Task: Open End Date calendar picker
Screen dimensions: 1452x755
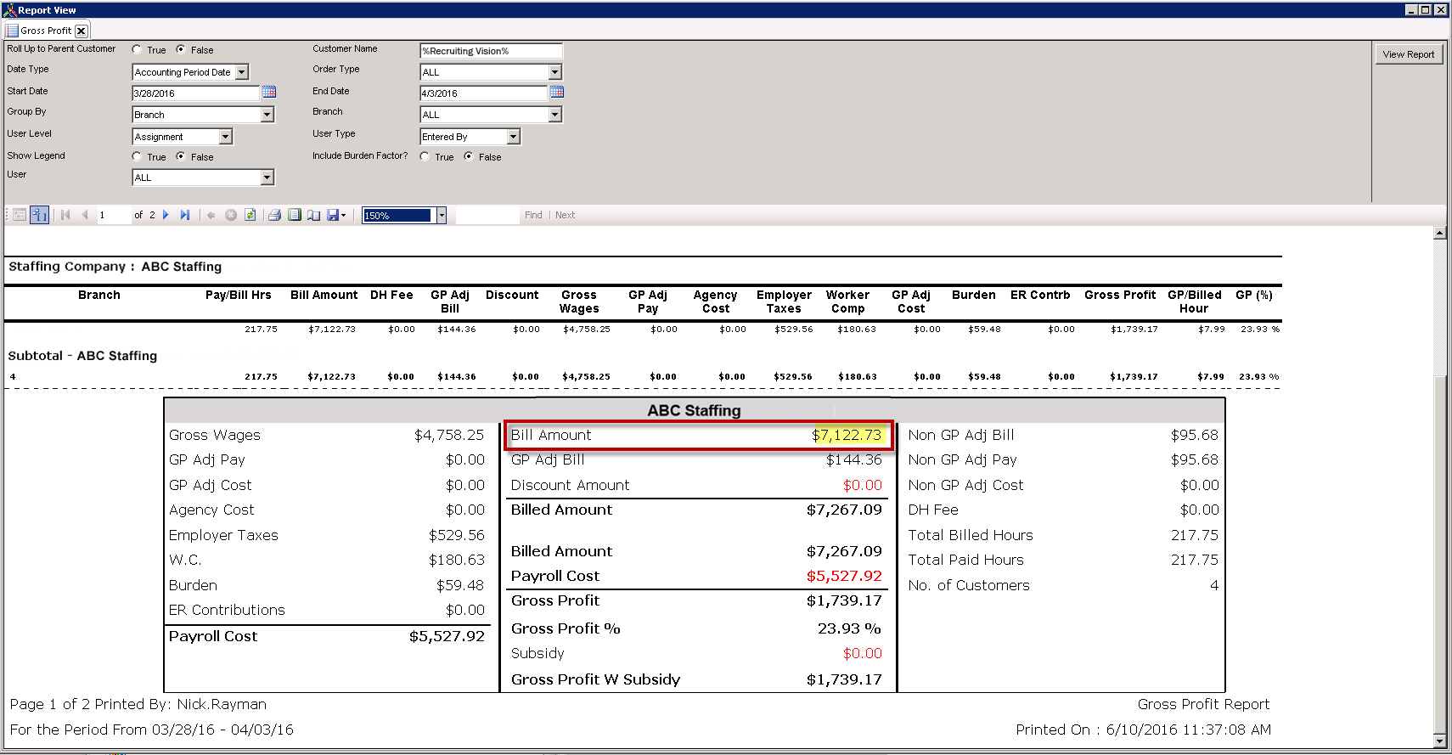Action: click(557, 92)
